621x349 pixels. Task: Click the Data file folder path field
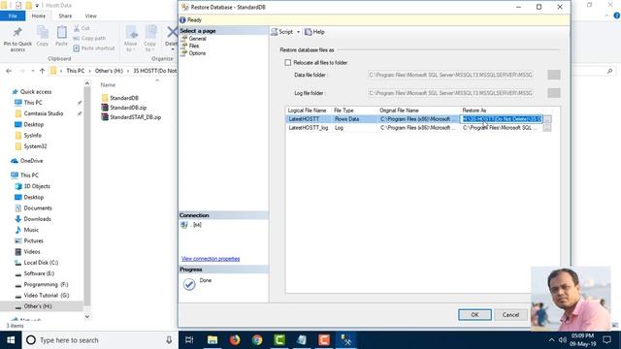point(450,75)
